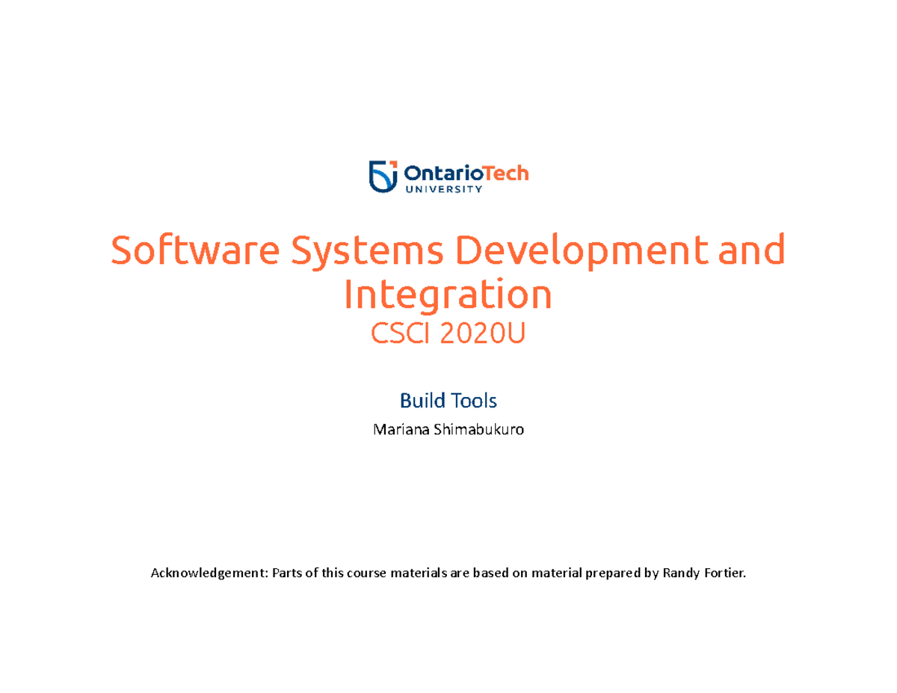Select the title line "Software Systems Development and"
This screenshot has width=897, height=693.
pyautogui.click(x=449, y=252)
